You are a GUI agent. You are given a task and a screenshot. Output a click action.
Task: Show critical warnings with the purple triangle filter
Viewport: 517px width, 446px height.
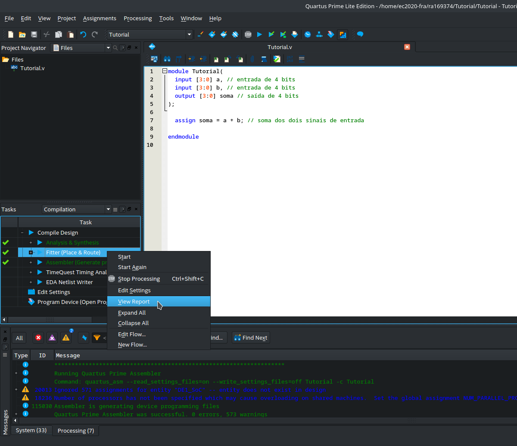[x=52, y=338]
